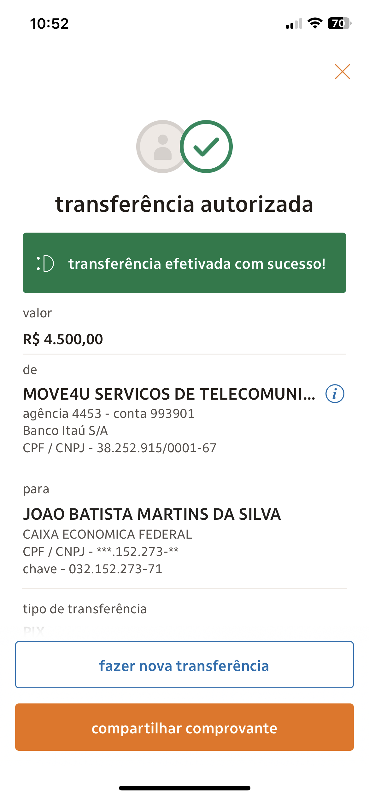Viewport: 369px width, 798px height.
Task: Tap the chave 032.152.273-71 line
Action: 93,569
